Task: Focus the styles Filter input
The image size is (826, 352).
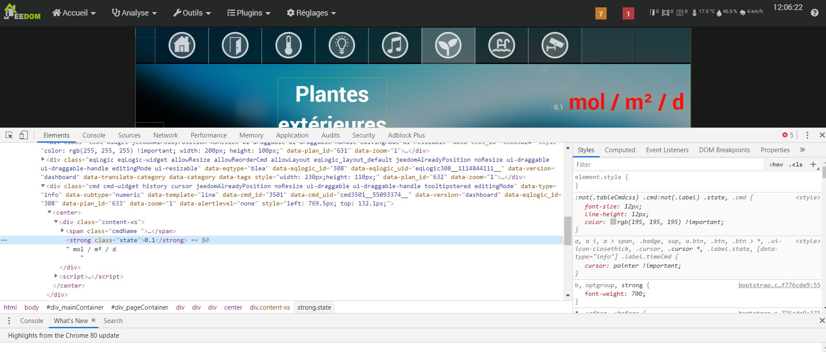Action: click(669, 164)
